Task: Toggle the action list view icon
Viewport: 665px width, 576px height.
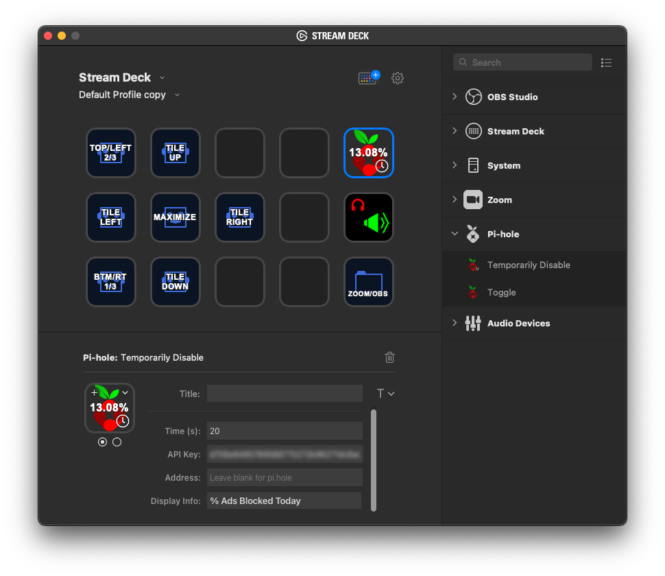Action: click(x=607, y=63)
